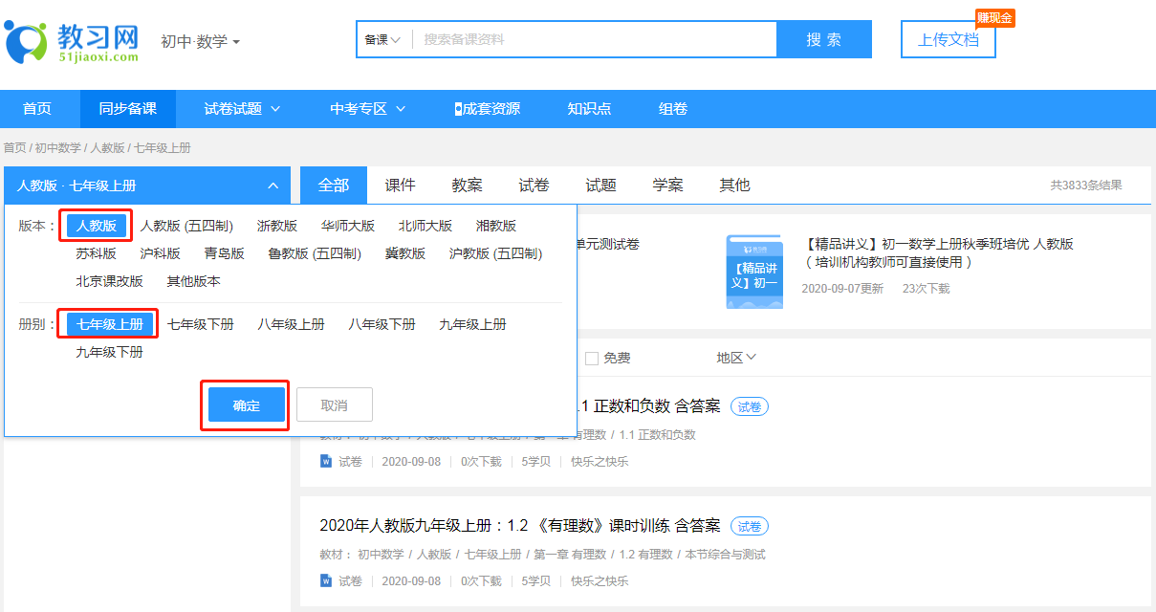
Task: Select the 九年级上册 volume
Action: (x=473, y=324)
